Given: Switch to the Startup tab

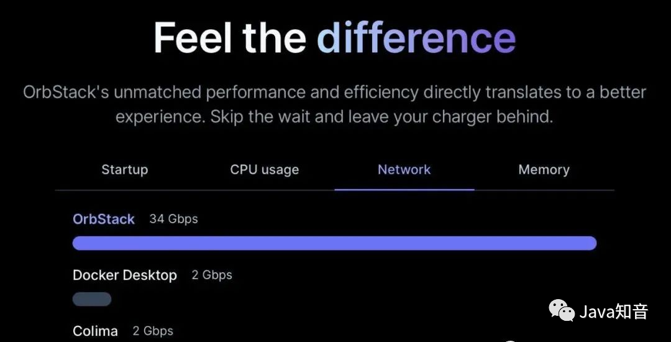Looking at the screenshot, I should coord(124,170).
